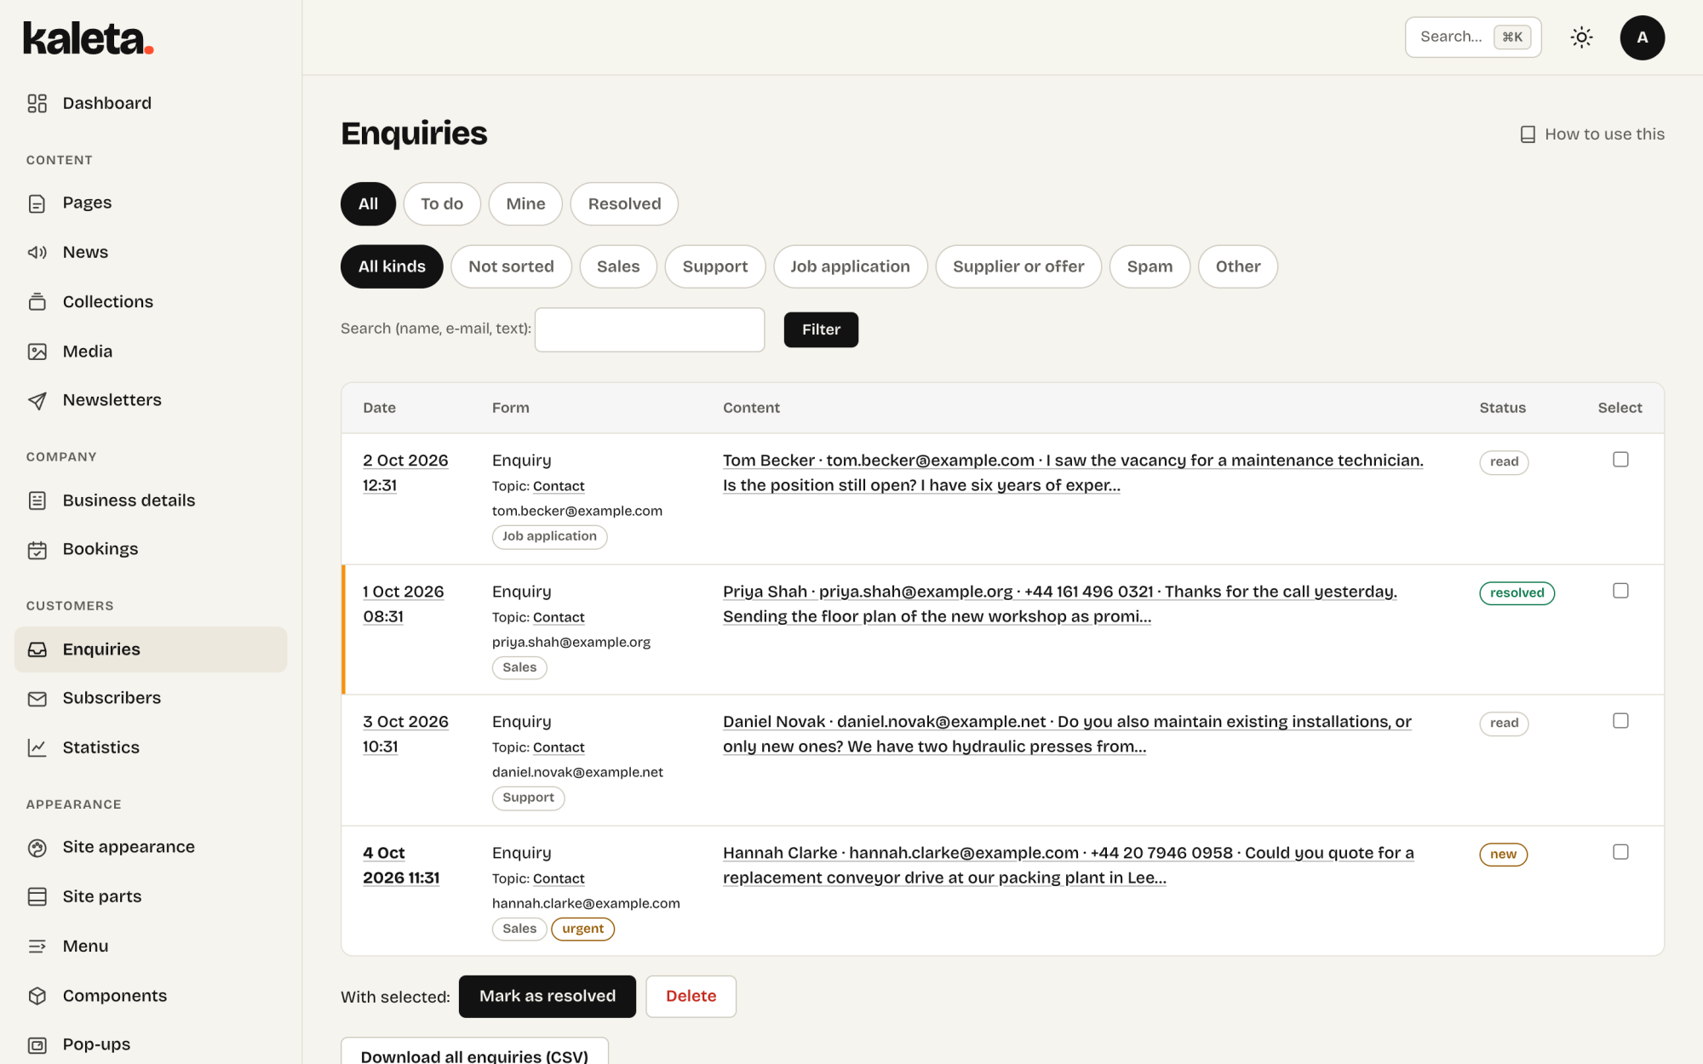
Task: Open the How to use this link
Action: pos(1592,134)
